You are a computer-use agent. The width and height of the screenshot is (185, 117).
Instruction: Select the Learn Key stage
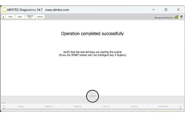click(134, 106)
